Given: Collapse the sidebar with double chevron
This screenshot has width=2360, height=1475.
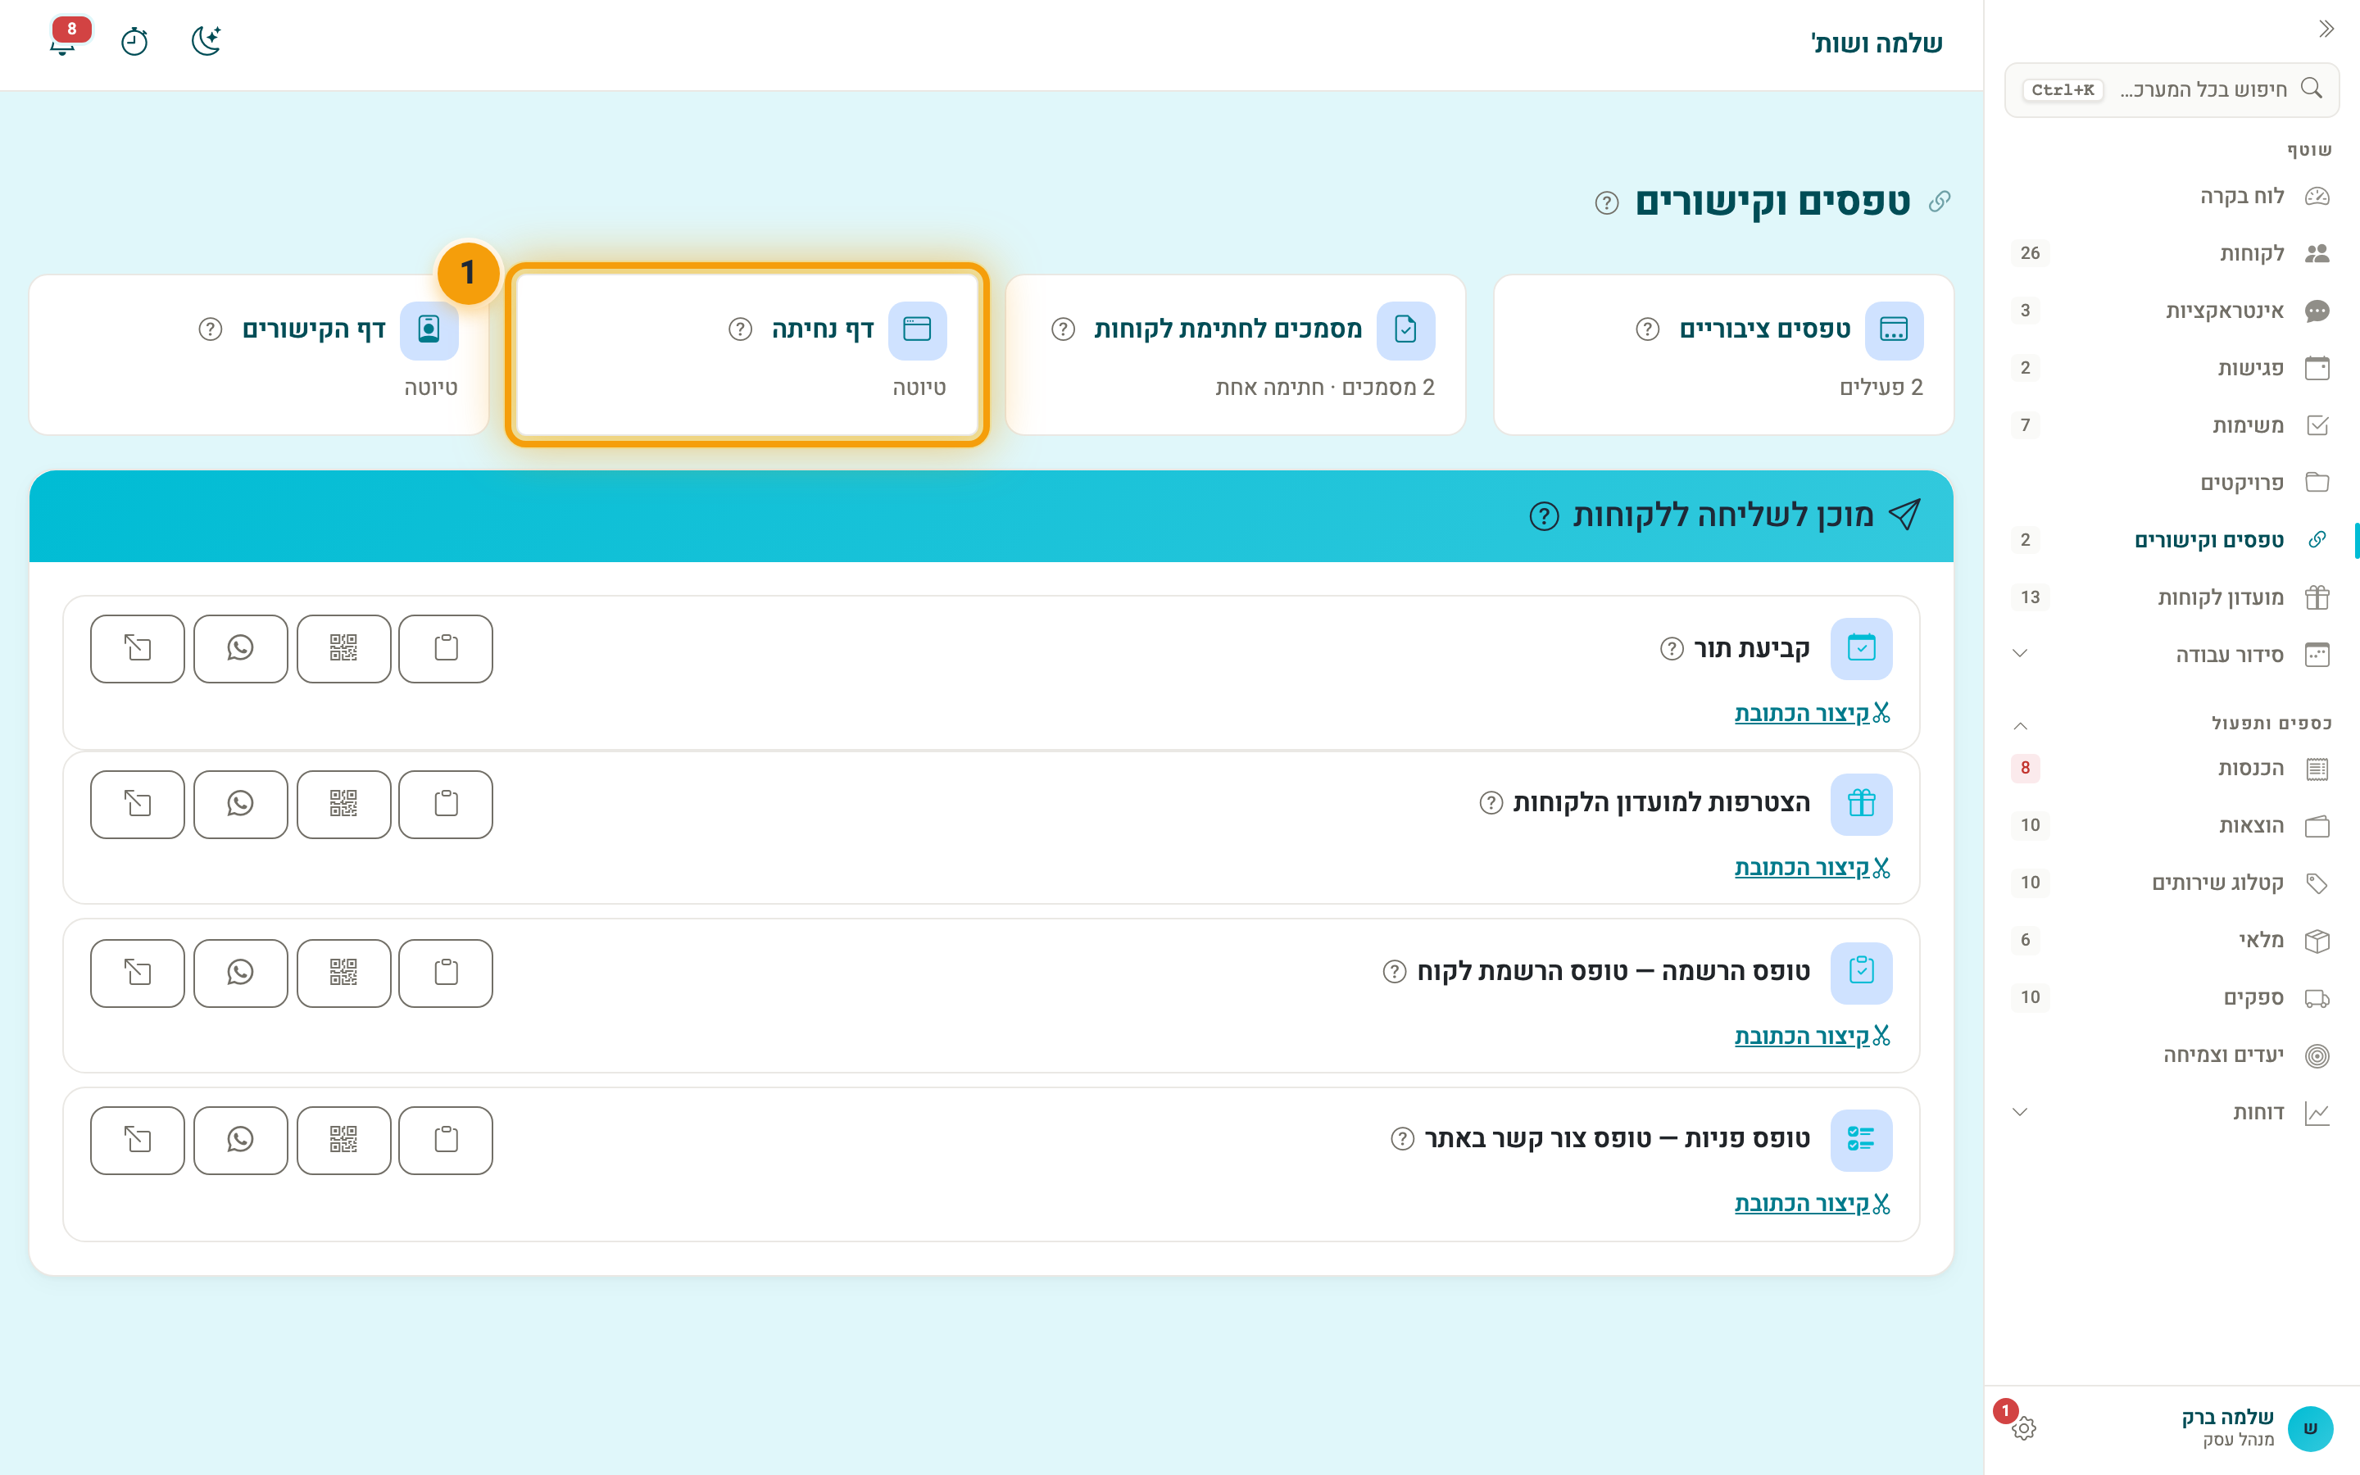Looking at the screenshot, I should coord(2326,29).
